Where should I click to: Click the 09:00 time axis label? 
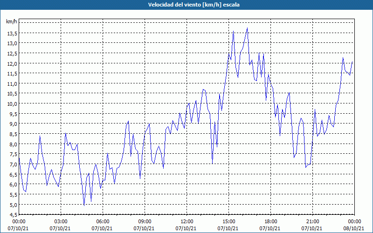point(145,222)
